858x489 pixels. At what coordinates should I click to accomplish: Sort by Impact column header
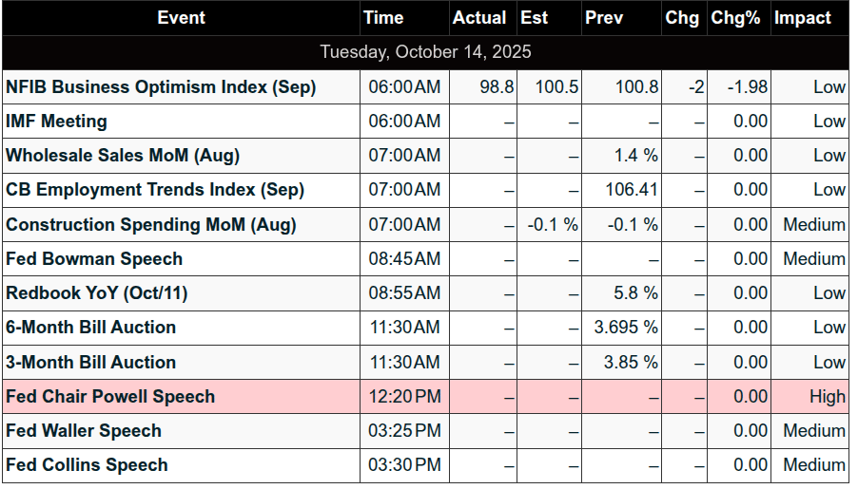tap(802, 18)
